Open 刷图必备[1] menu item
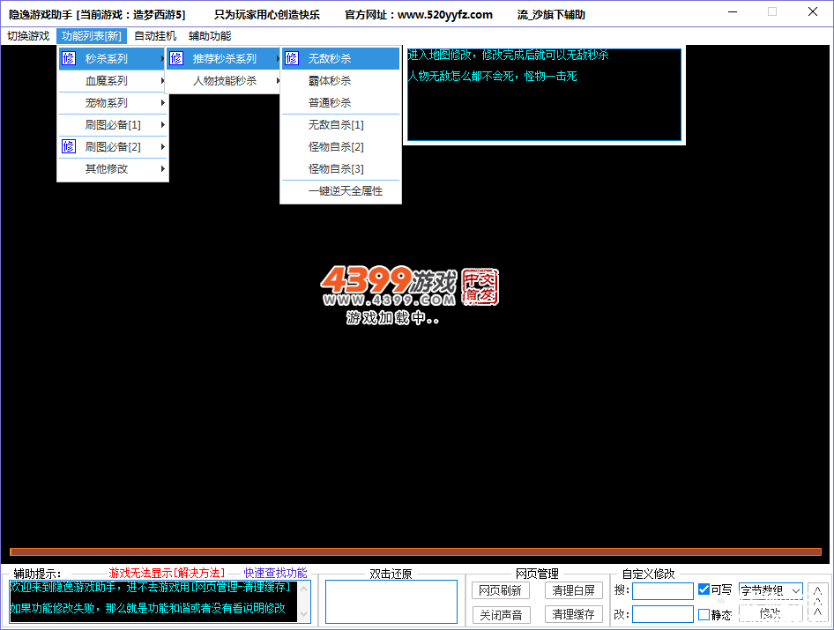 [113, 125]
